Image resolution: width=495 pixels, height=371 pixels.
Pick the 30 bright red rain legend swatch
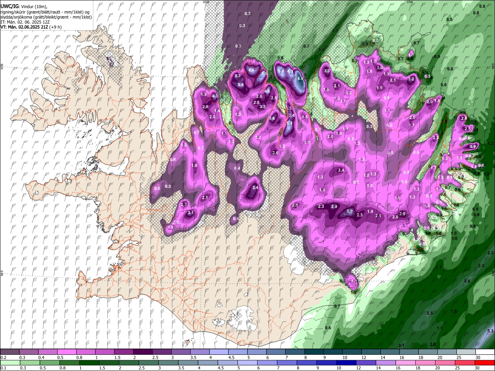[x=485, y=363]
